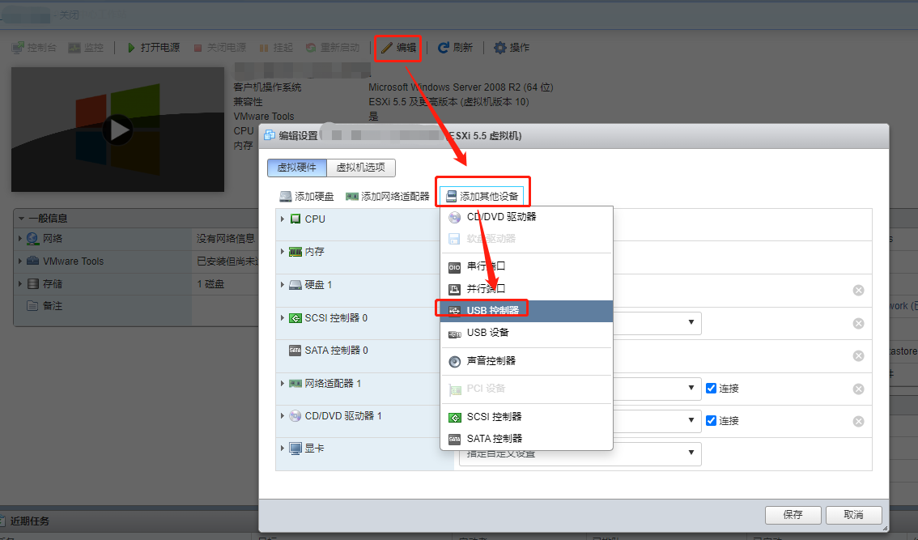The width and height of the screenshot is (918, 540).
Task: Click the Suspend toolbar item
Action: pos(276,48)
